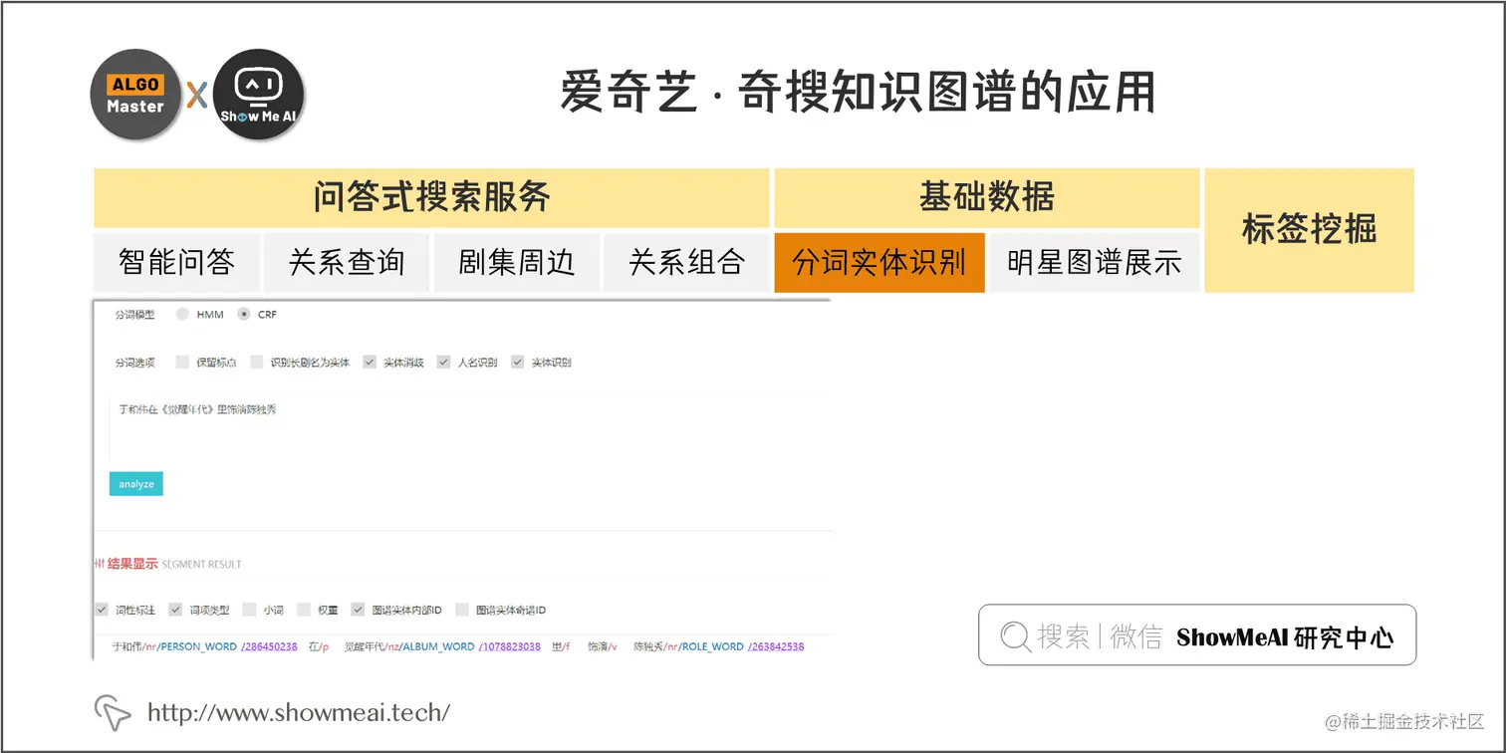Screen dimensions: 1506x753
Task: Enable the 识别长剧名为实体 checkbox
Action: (255, 362)
